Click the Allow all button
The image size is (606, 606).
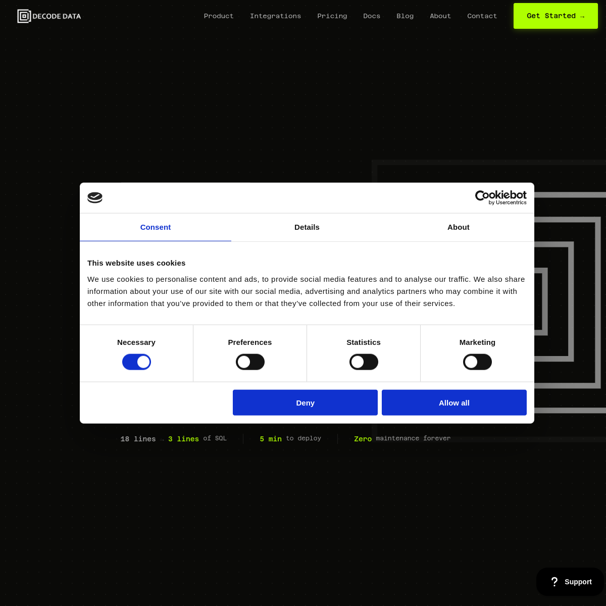(x=454, y=402)
